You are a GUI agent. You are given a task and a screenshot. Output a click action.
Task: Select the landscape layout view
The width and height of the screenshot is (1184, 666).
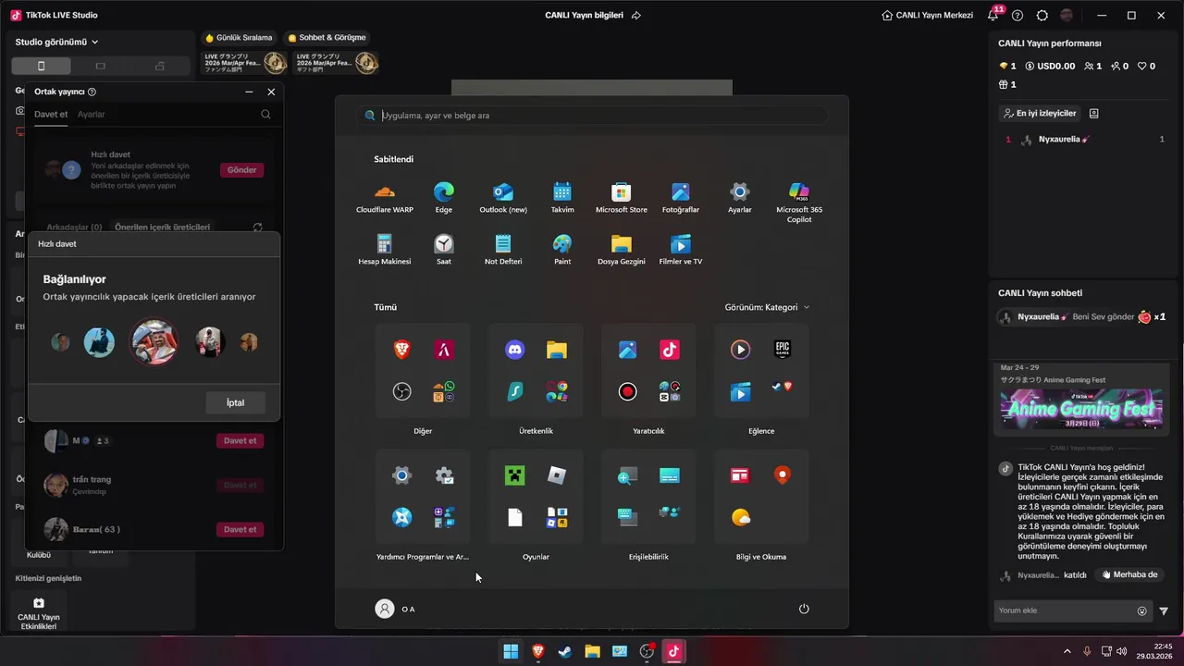pos(100,66)
